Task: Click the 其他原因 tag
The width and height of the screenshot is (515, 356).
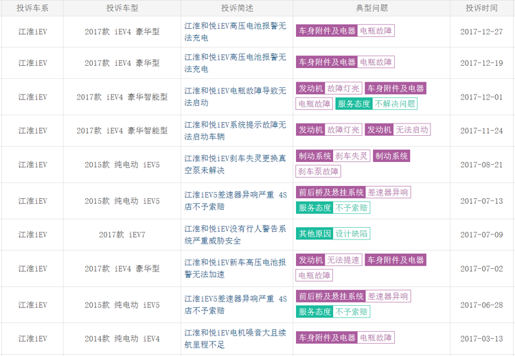Action: coord(314,234)
